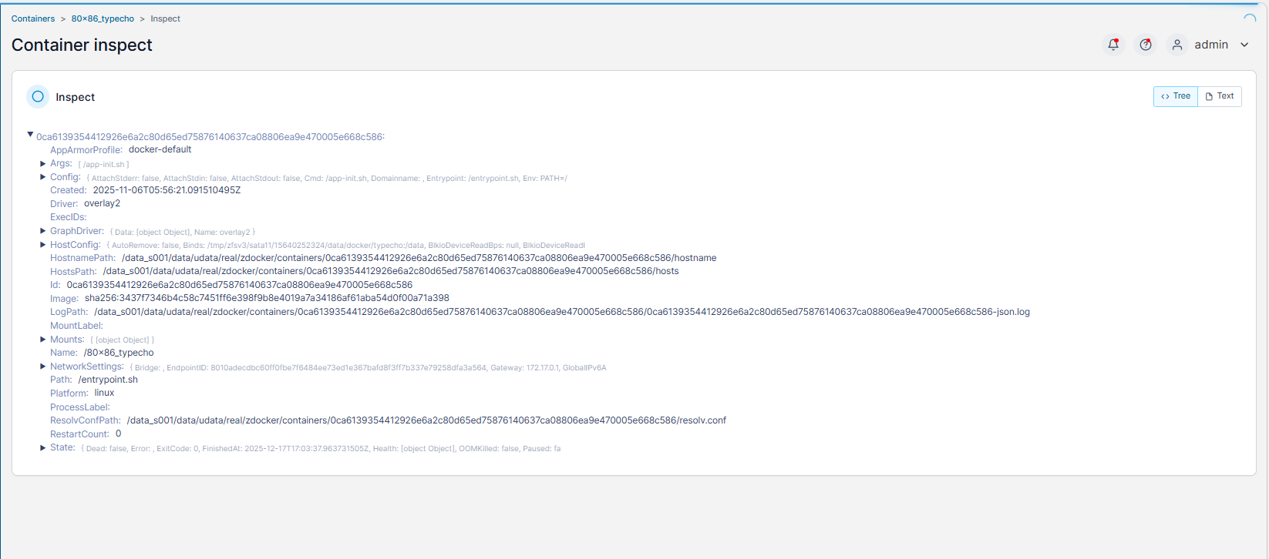Click the Inspect breadcrumb text
Image resolution: width=1269 pixels, height=559 pixels.
[x=165, y=18]
